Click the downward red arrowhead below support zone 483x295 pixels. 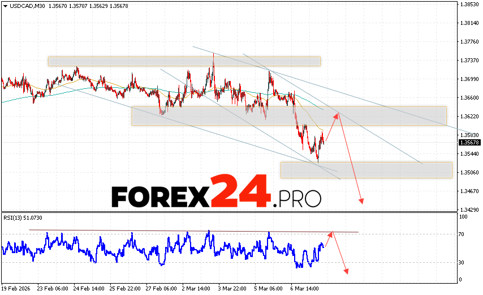tap(361, 200)
